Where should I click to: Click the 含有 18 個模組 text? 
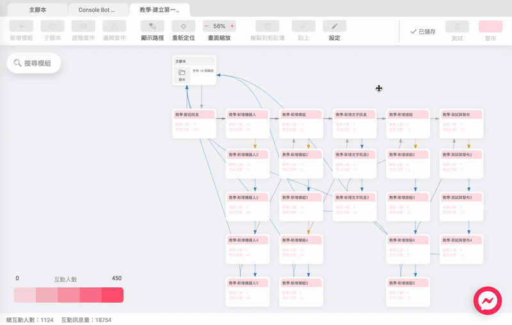coord(203,71)
